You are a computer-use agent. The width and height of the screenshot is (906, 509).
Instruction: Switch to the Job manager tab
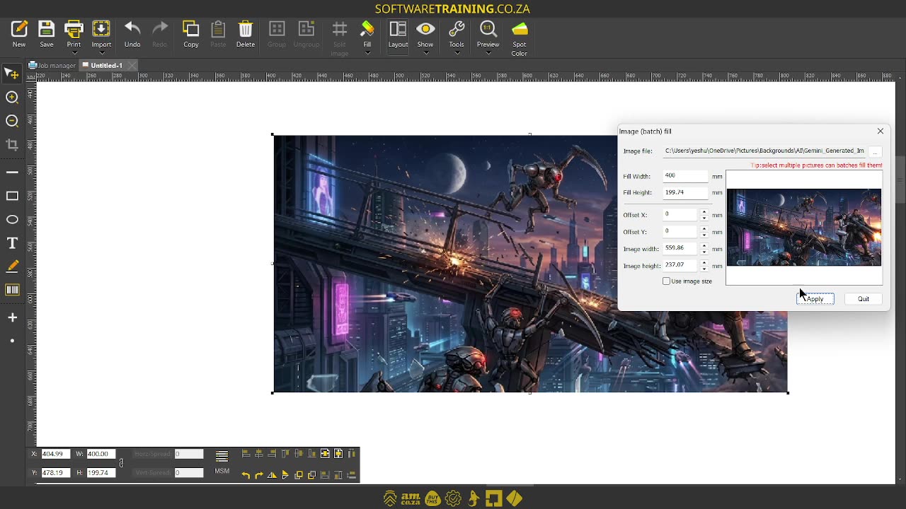click(52, 65)
